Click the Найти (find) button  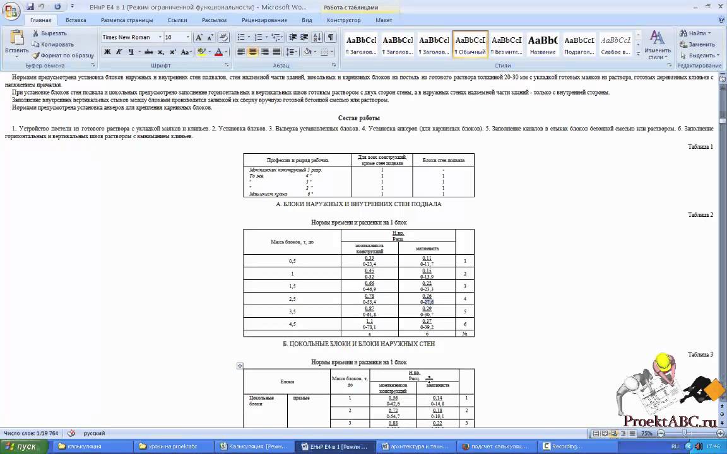coord(695,33)
